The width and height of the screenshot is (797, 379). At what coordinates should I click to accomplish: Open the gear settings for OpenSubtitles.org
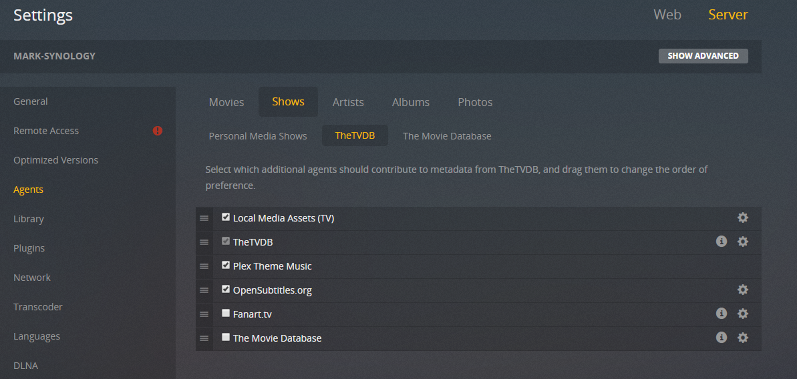[x=742, y=290]
